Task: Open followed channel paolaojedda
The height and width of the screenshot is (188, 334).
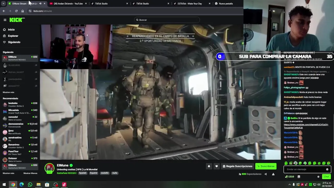Action: click(20, 79)
